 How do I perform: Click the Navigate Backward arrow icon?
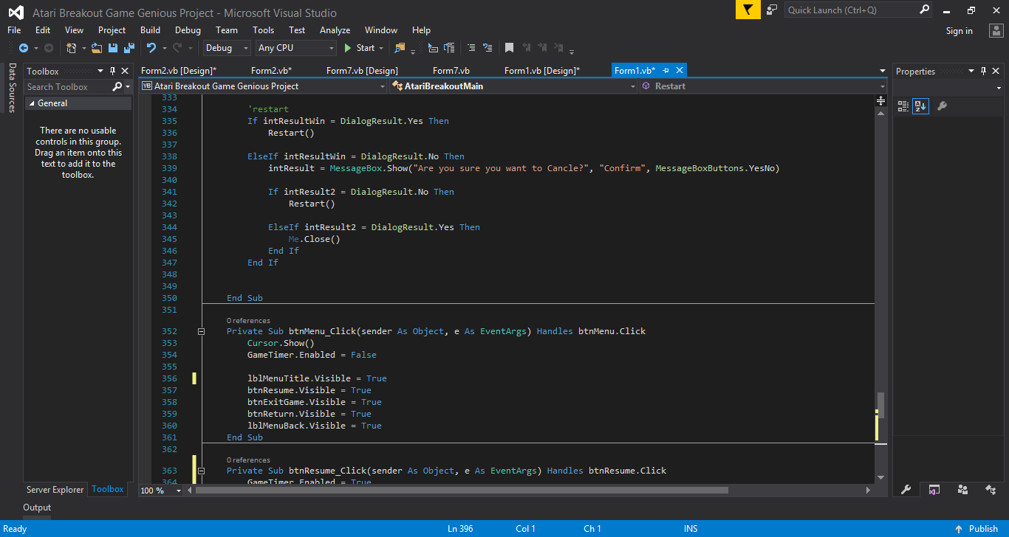coord(24,48)
